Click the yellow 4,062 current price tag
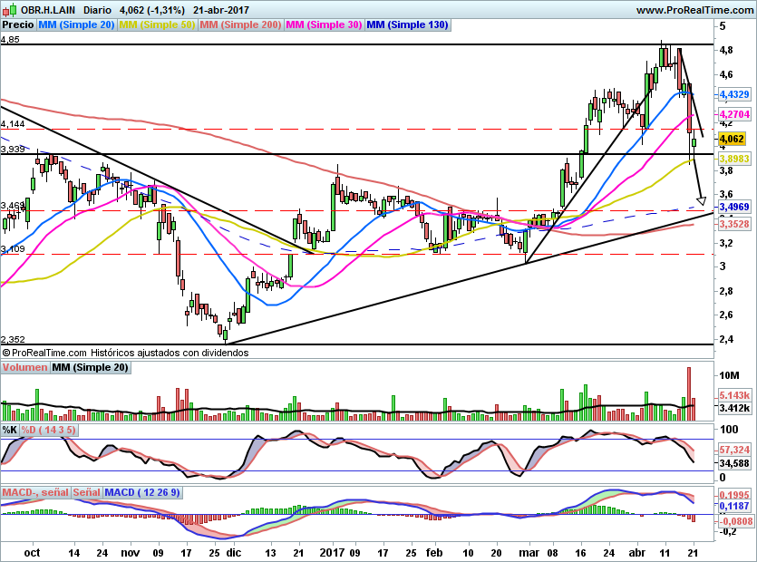Image resolution: width=757 pixels, height=562 pixels. [731, 139]
